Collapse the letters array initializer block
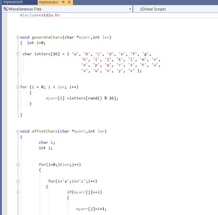 [18, 54]
